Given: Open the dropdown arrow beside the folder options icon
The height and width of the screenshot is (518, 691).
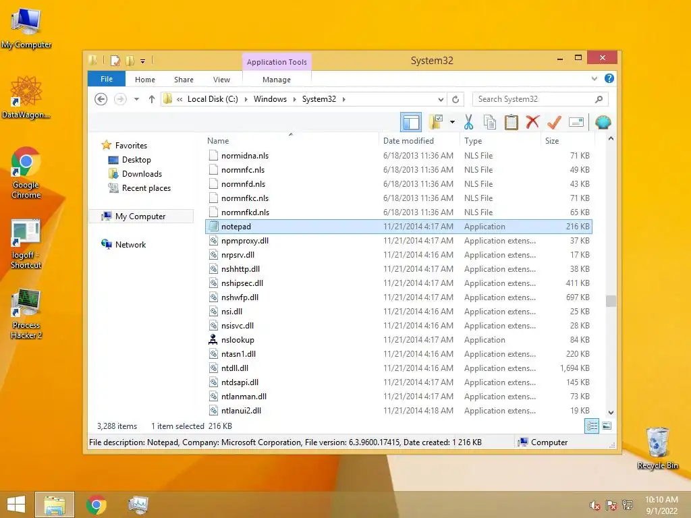Looking at the screenshot, I should [x=452, y=122].
